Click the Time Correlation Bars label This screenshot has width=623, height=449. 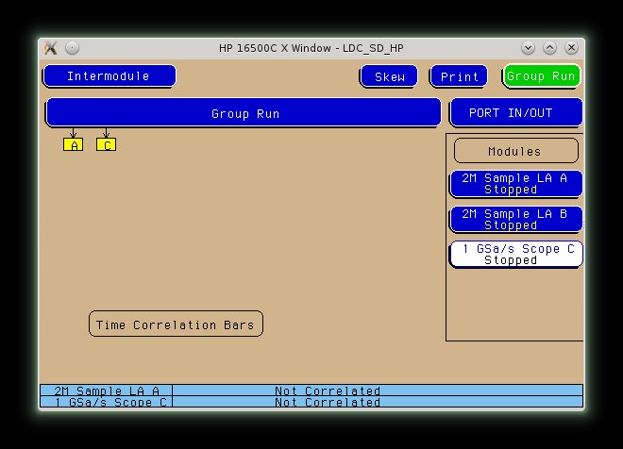coord(176,324)
